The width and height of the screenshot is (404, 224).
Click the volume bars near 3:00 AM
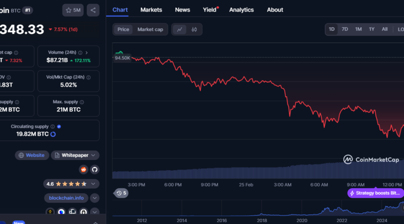(x=283, y=172)
